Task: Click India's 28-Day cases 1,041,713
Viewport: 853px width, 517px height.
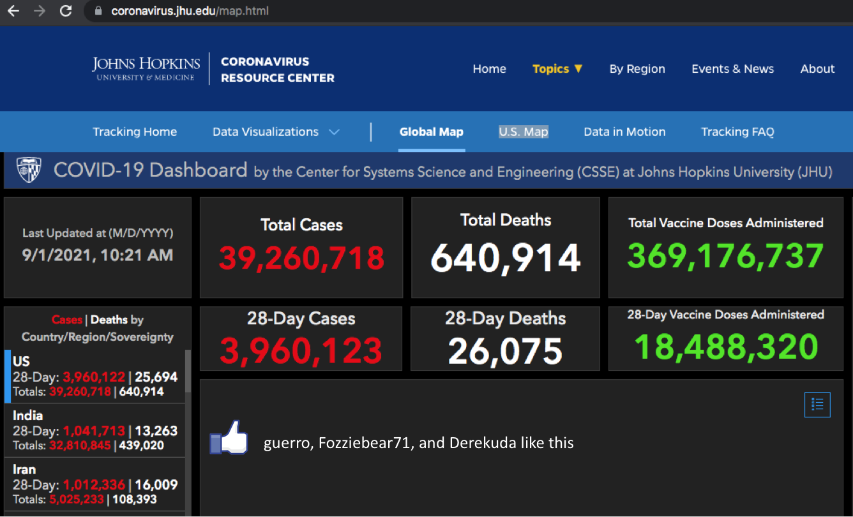Action: (94, 431)
